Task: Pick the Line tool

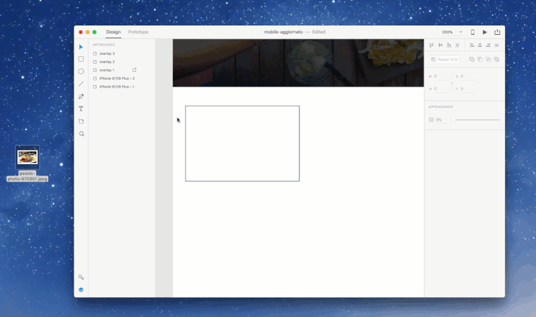Action: pyautogui.click(x=81, y=84)
